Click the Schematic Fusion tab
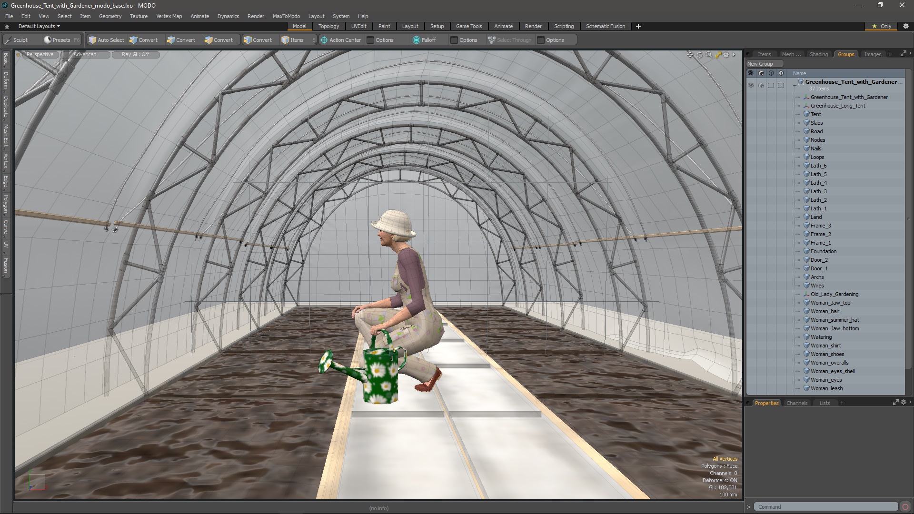This screenshot has height=514, width=914. 605,26
